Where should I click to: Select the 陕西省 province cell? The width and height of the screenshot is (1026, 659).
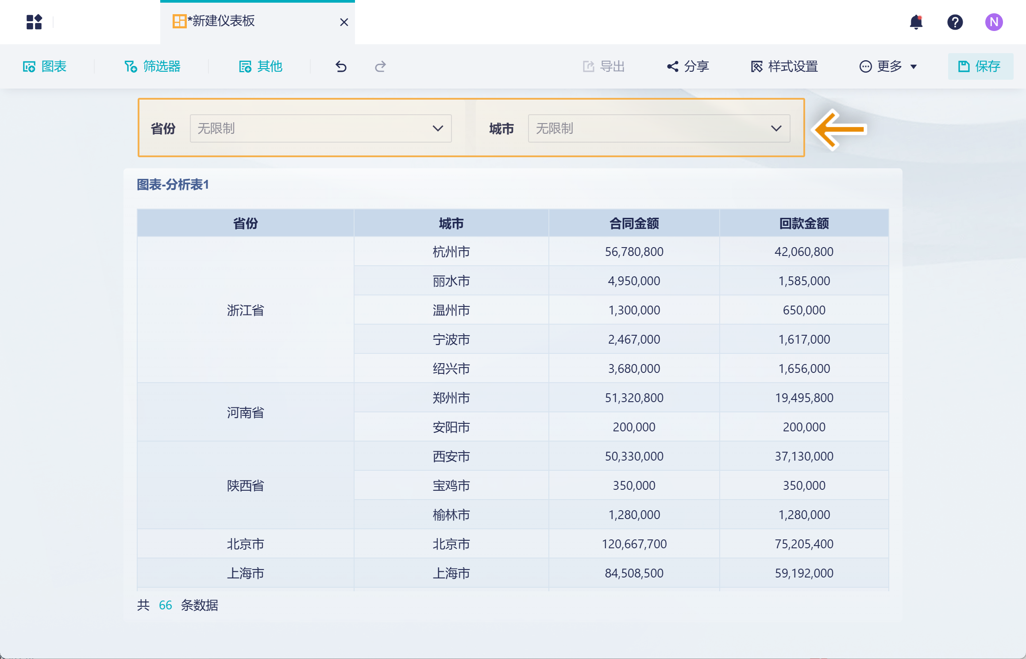pos(245,485)
